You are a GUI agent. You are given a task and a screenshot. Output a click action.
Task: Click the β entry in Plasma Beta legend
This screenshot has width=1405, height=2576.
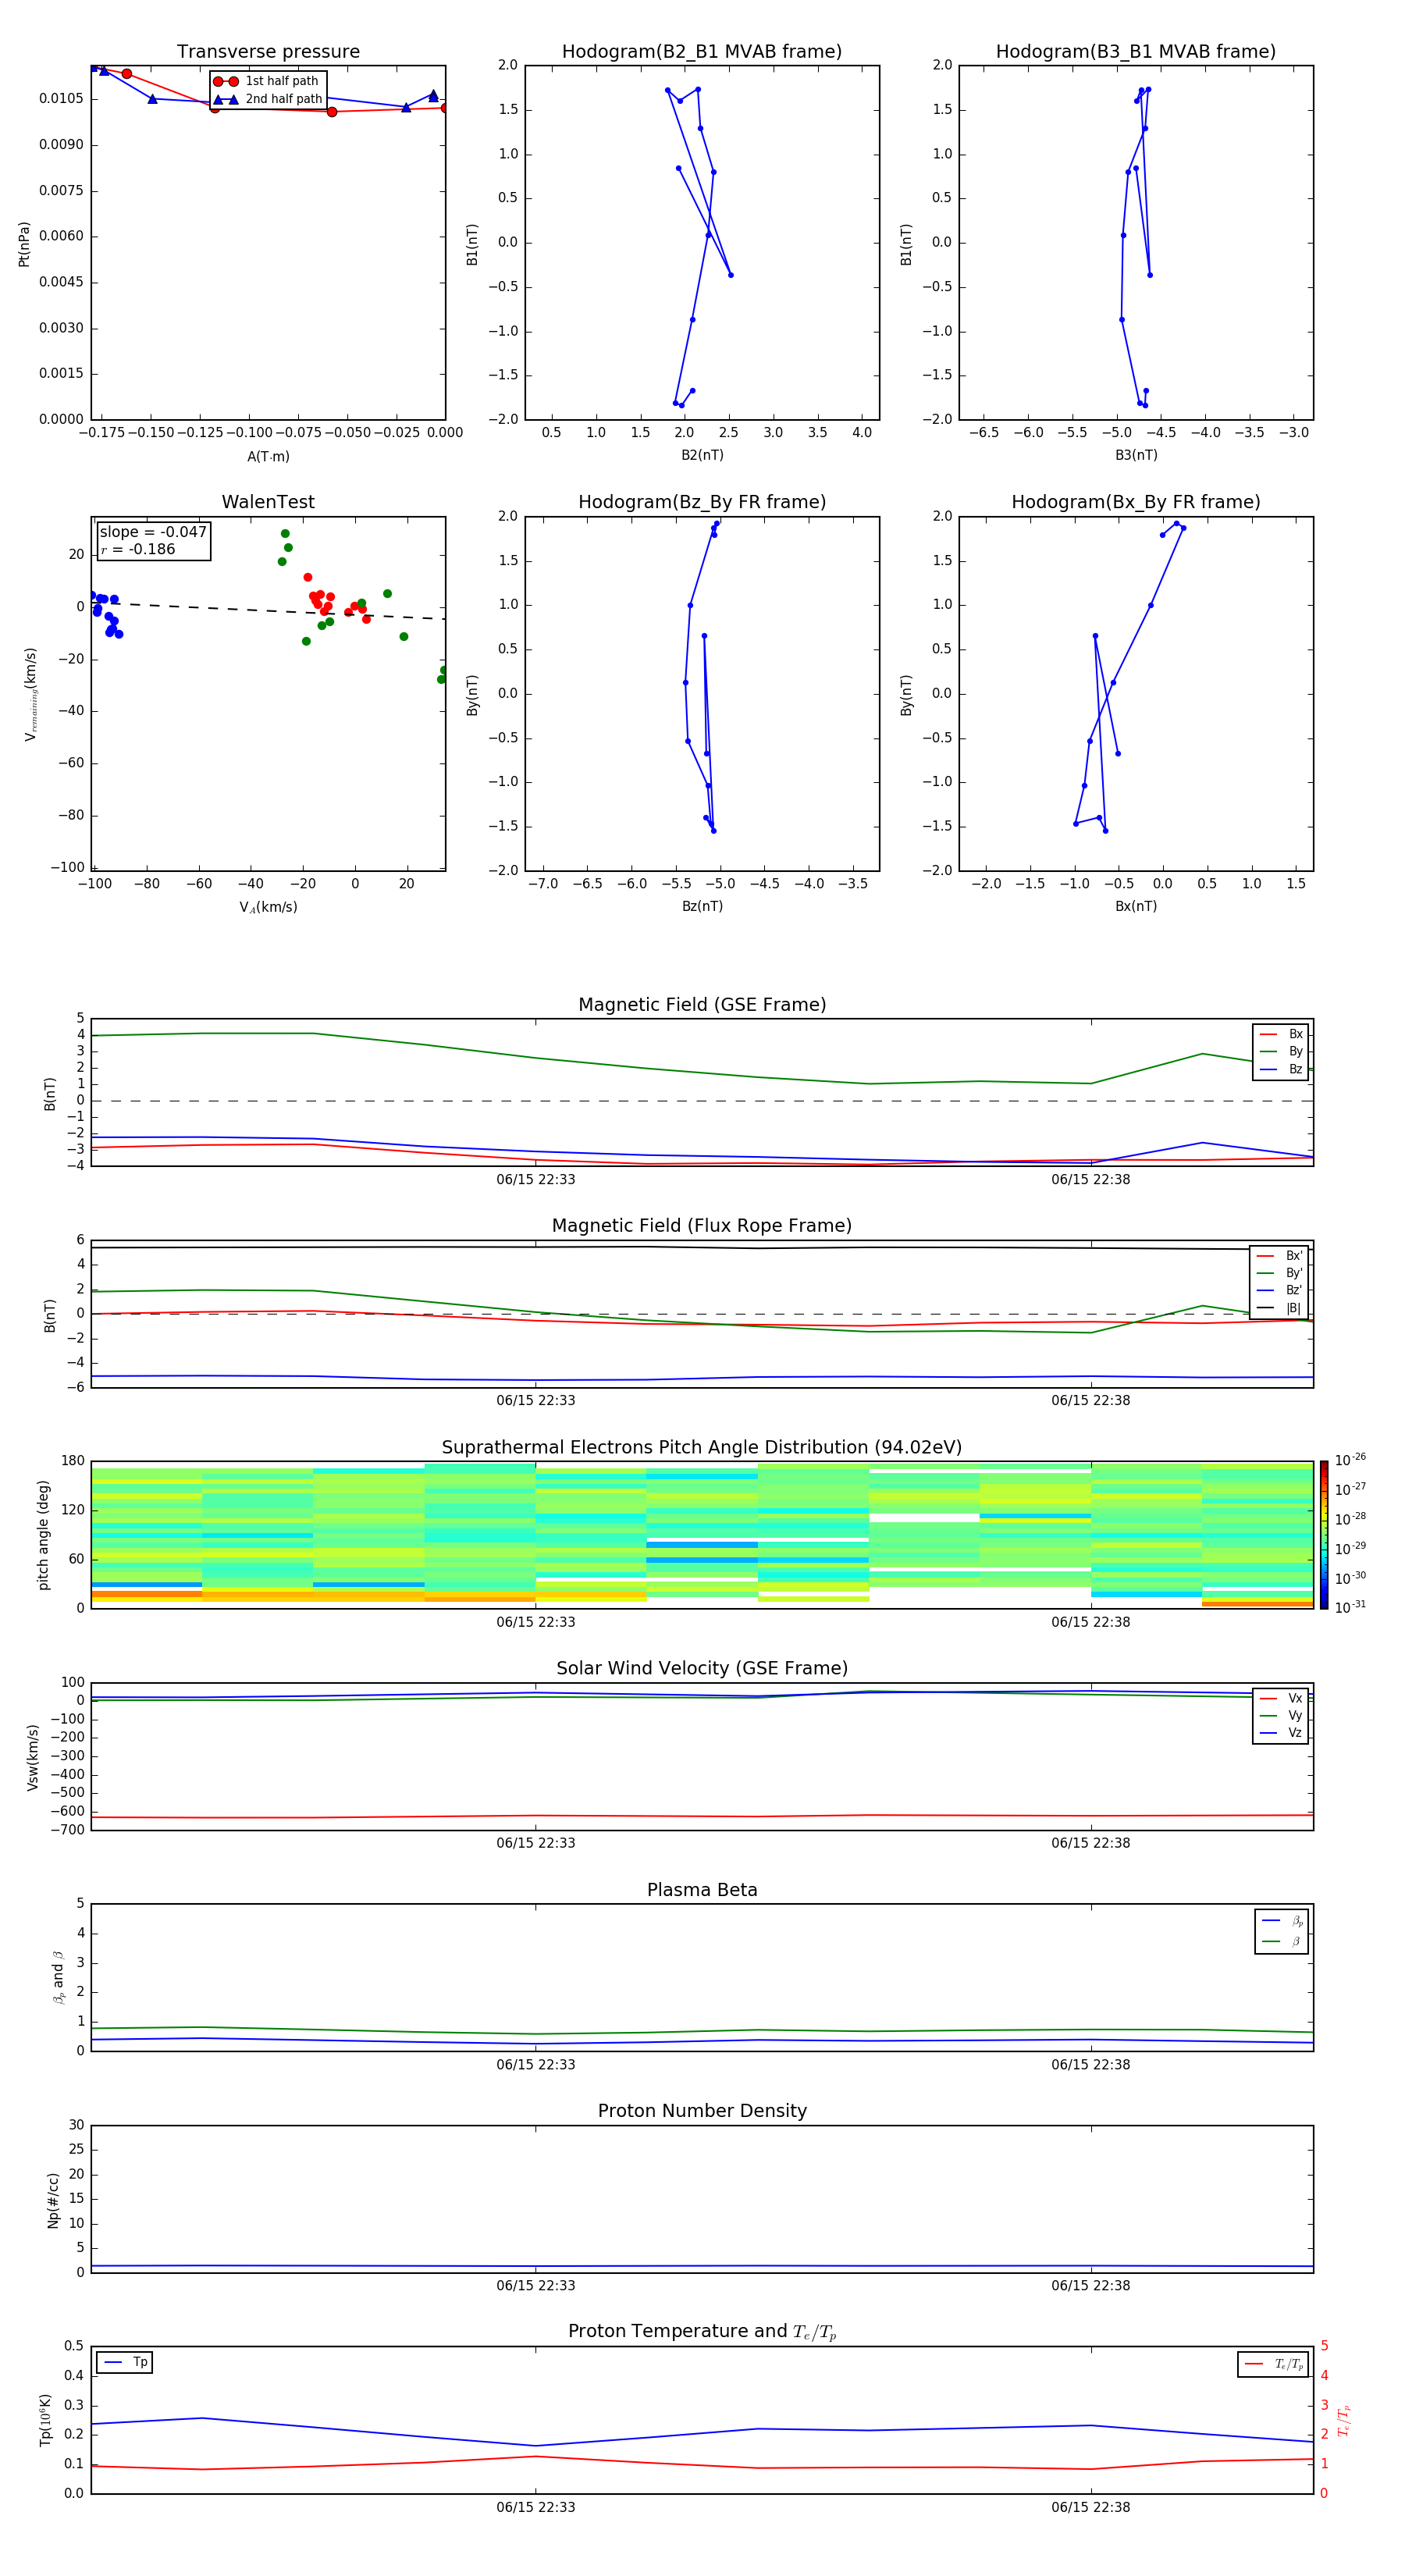[1282, 1942]
